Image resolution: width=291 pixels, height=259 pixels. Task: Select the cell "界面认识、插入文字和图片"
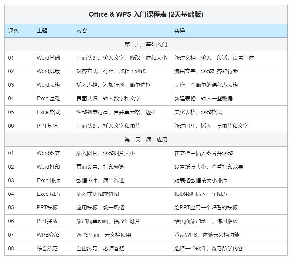click(122, 126)
